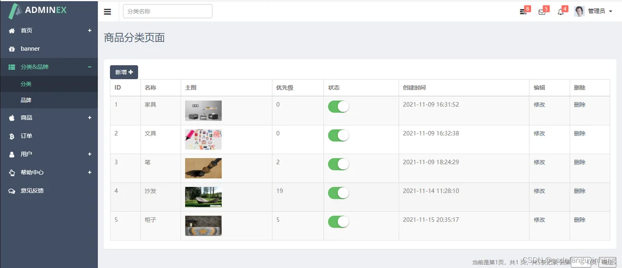
Task: Click 删除 for the 笔 row
Action: (579, 162)
